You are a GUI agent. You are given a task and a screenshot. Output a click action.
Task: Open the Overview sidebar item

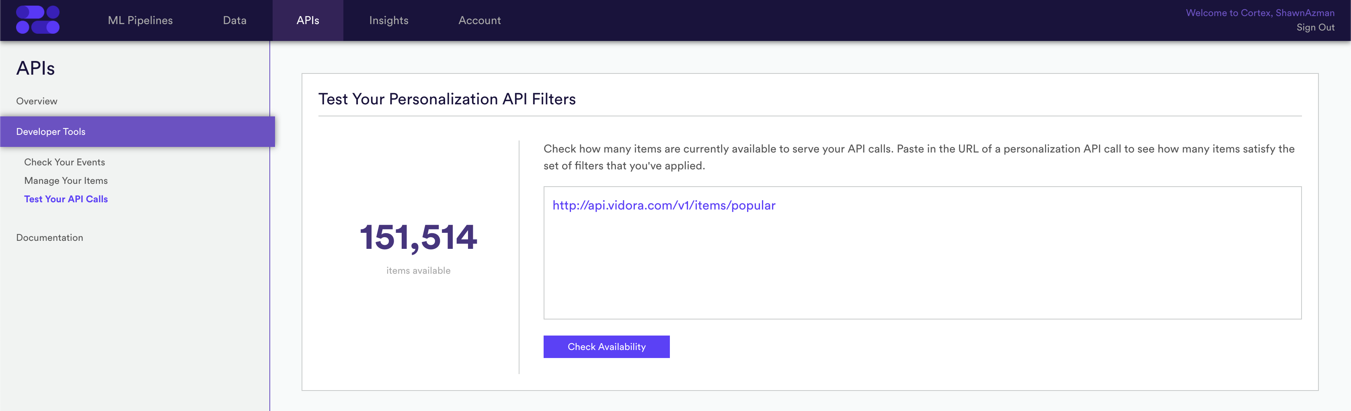coord(37,101)
